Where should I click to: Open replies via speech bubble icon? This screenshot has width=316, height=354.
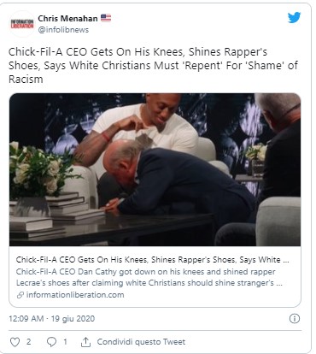click(51, 342)
